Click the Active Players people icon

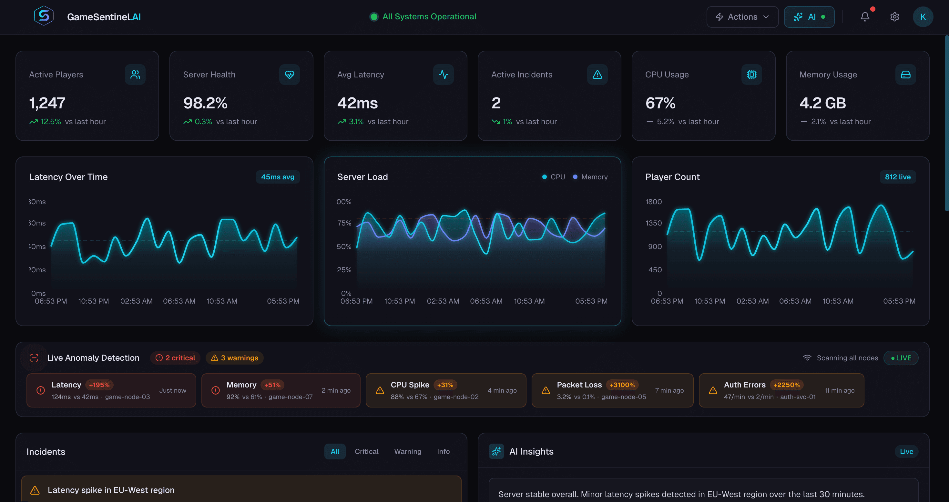[135, 75]
